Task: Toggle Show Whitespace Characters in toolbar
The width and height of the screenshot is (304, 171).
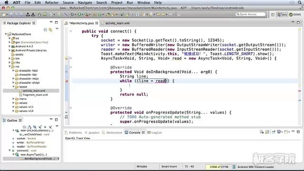Action: [x=137, y=14]
